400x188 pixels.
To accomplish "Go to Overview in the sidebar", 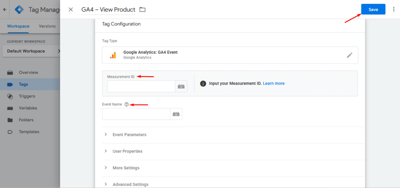I will [x=28, y=72].
